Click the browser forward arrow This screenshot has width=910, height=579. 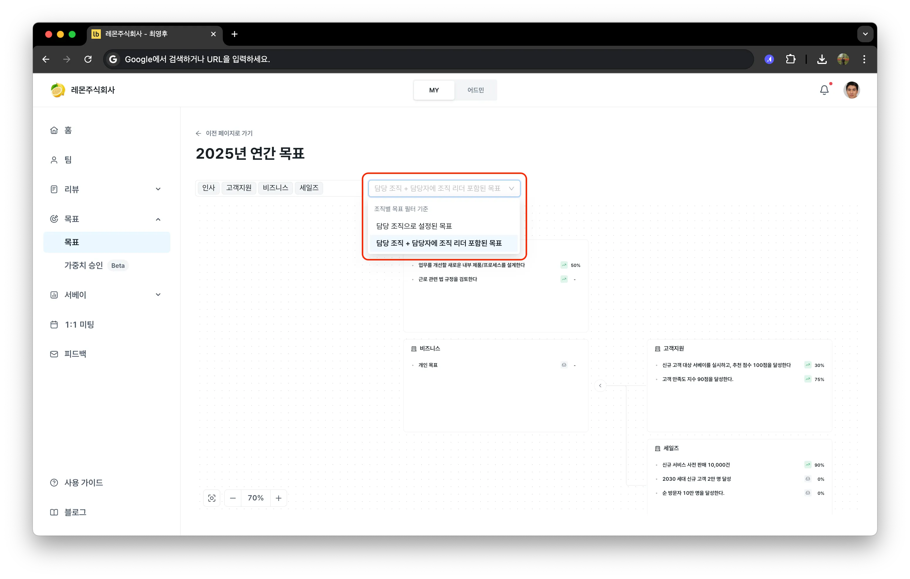click(67, 59)
